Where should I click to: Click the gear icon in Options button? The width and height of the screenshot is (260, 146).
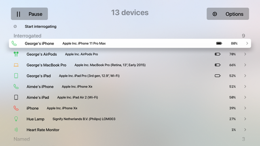click(215, 14)
